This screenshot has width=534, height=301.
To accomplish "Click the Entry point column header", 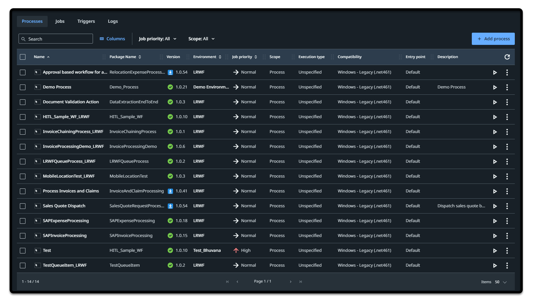I will [415, 57].
